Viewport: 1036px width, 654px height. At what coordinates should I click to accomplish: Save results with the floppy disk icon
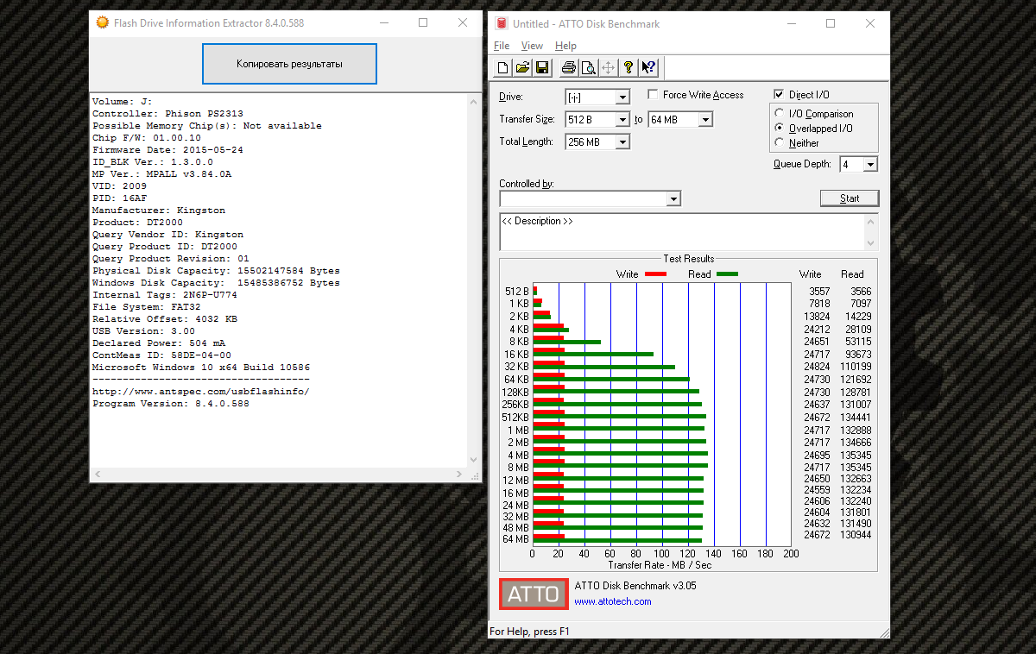542,68
